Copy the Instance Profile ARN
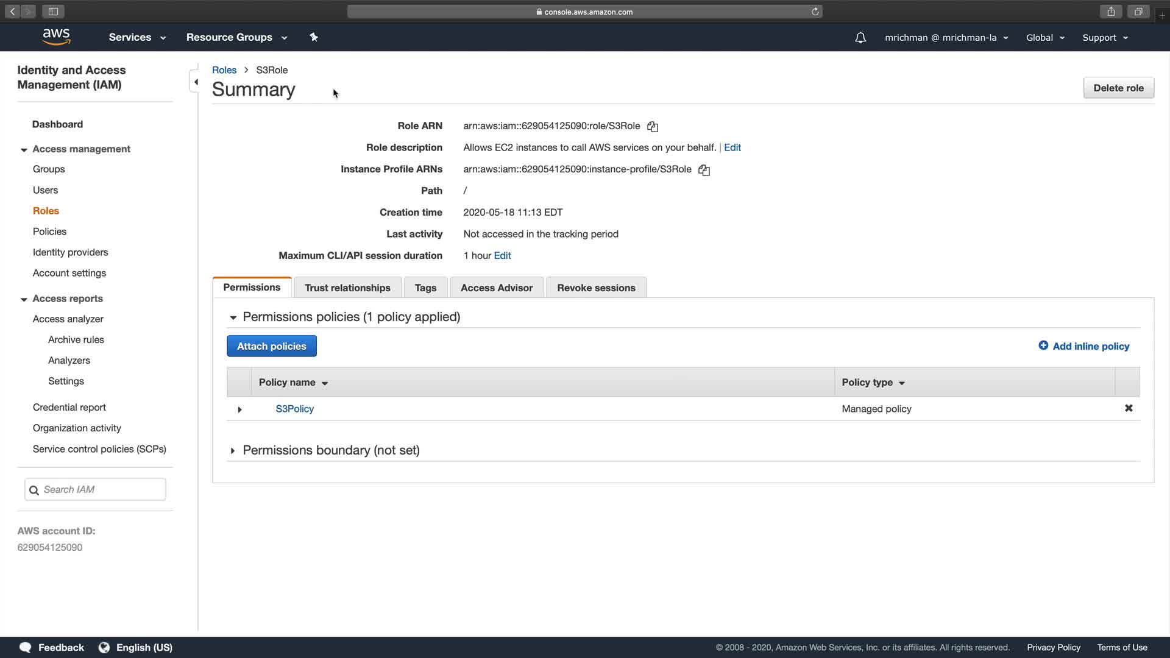 pyautogui.click(x=704, y=170)
